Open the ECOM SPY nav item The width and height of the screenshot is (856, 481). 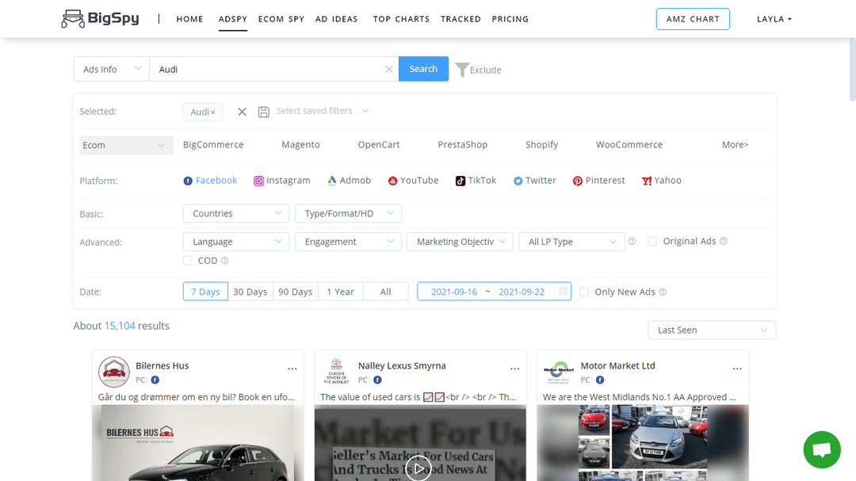(x=281, y=19)
